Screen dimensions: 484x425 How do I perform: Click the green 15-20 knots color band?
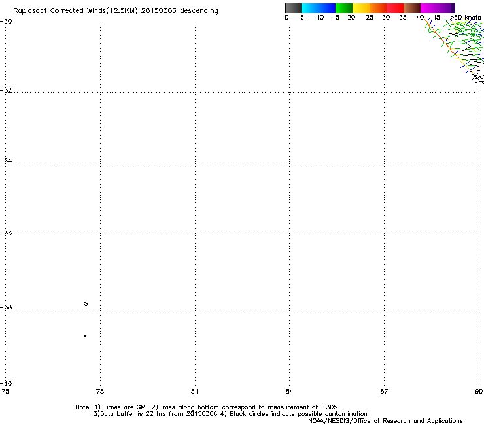click(x=344, y=8)
